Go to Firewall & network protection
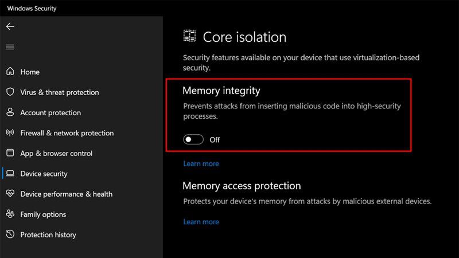This screenshot has height=258, width=459. [x=67, y=133]
